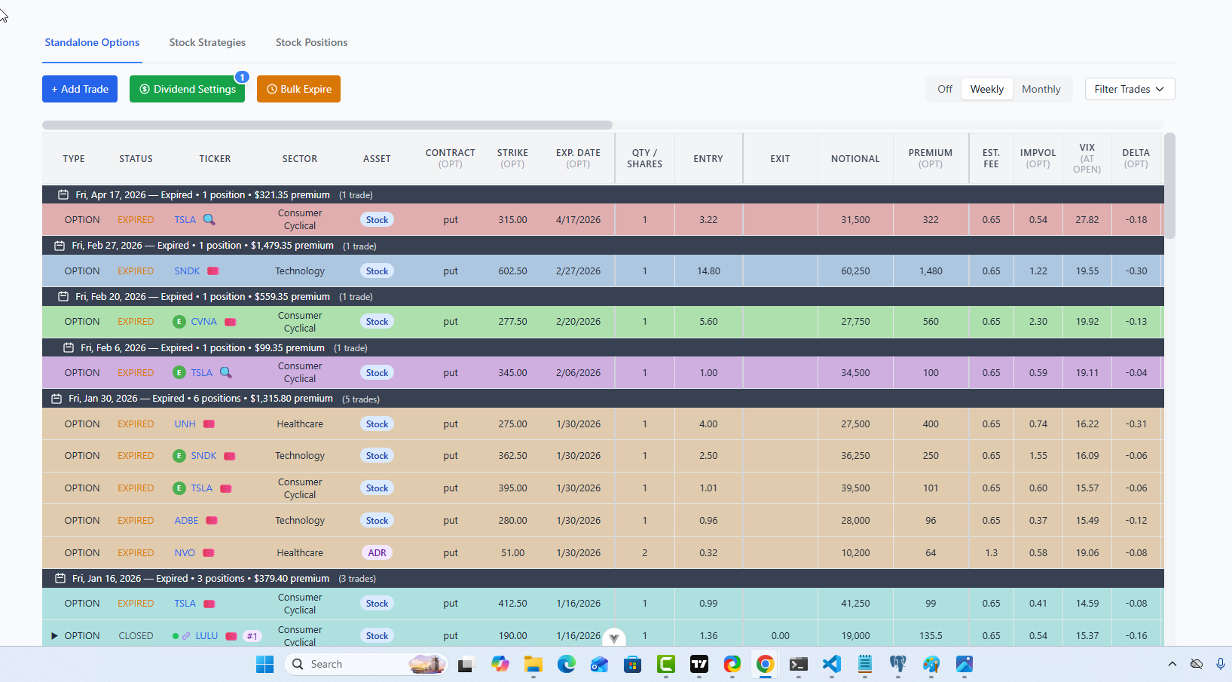Image resolution: width=1232 pixels, height=682 pixels.
Task: Sort by the DELTA (OPT) column header
Action: pos(1136,158)
